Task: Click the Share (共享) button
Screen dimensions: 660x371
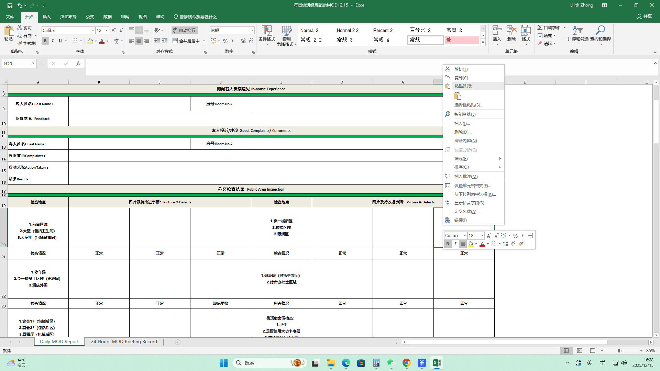Action: (644, 16)
